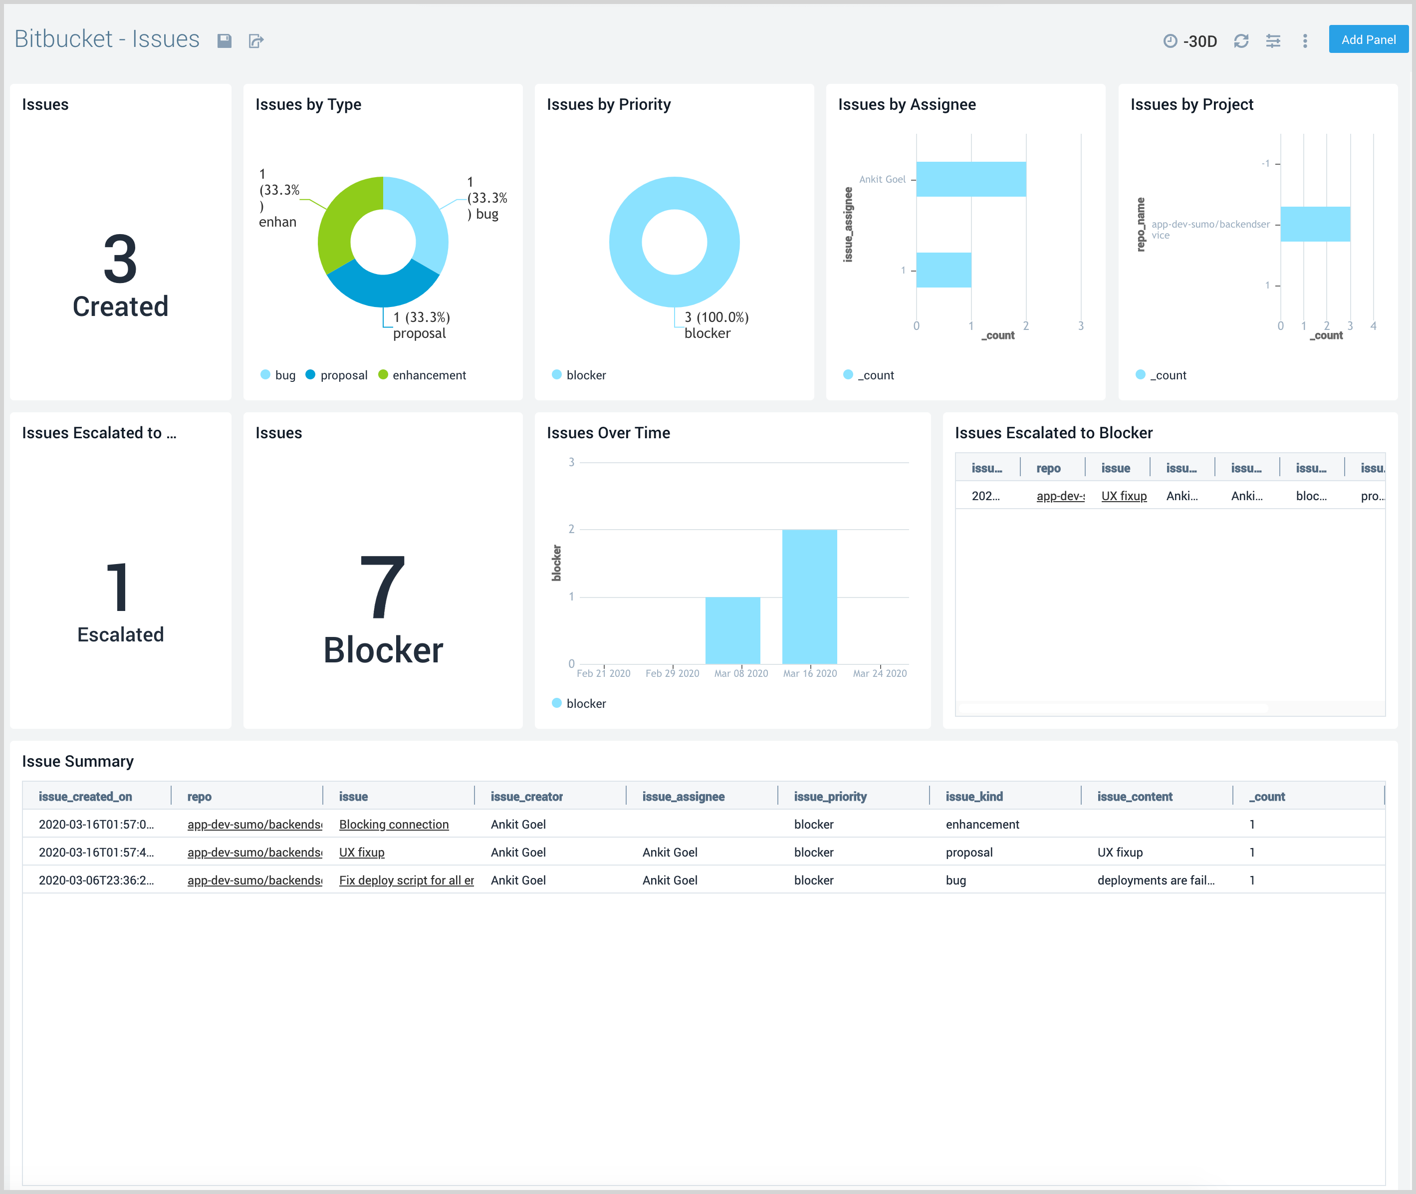Open the Blocking connection issue link

click(x=394, y=825)
